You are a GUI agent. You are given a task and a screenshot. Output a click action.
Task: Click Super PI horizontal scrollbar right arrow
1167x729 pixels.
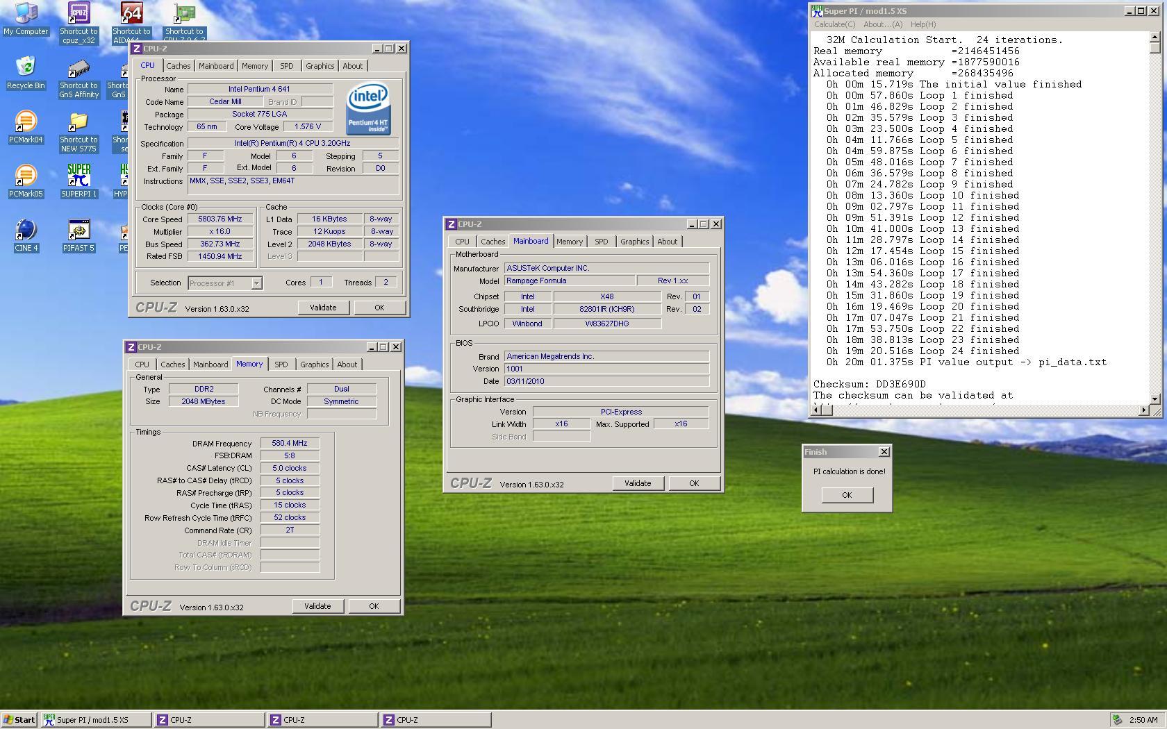click(1143, 410)
